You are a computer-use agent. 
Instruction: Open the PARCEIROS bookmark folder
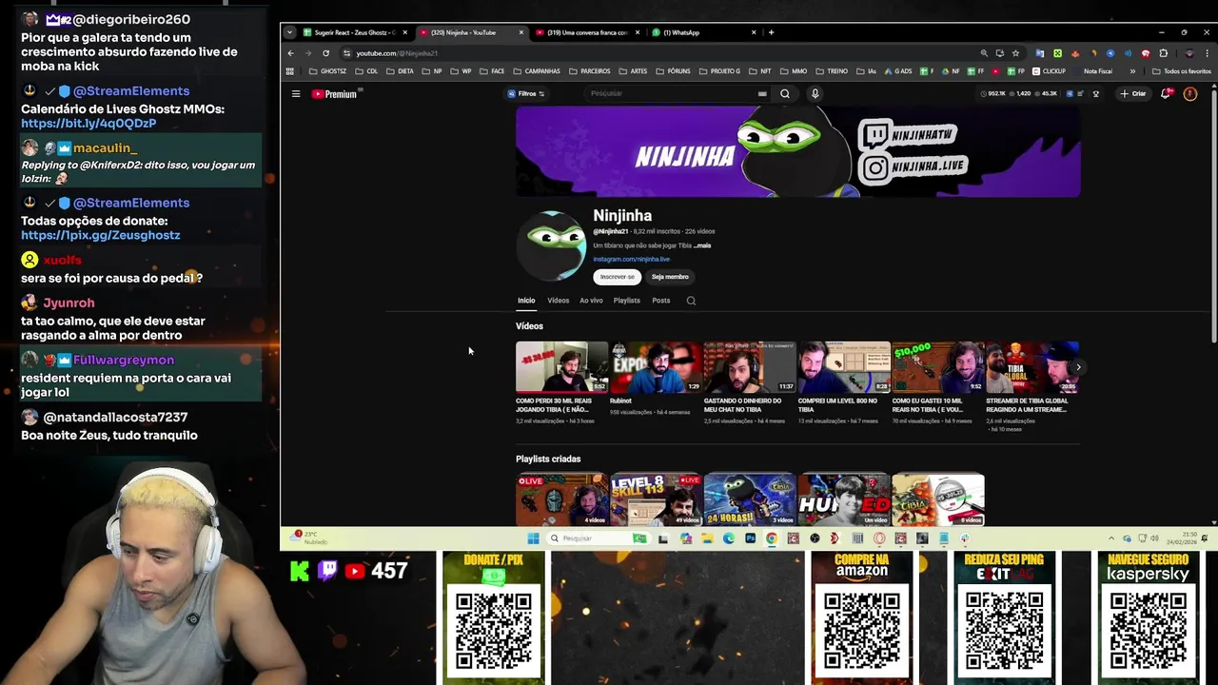click(589, 71)
